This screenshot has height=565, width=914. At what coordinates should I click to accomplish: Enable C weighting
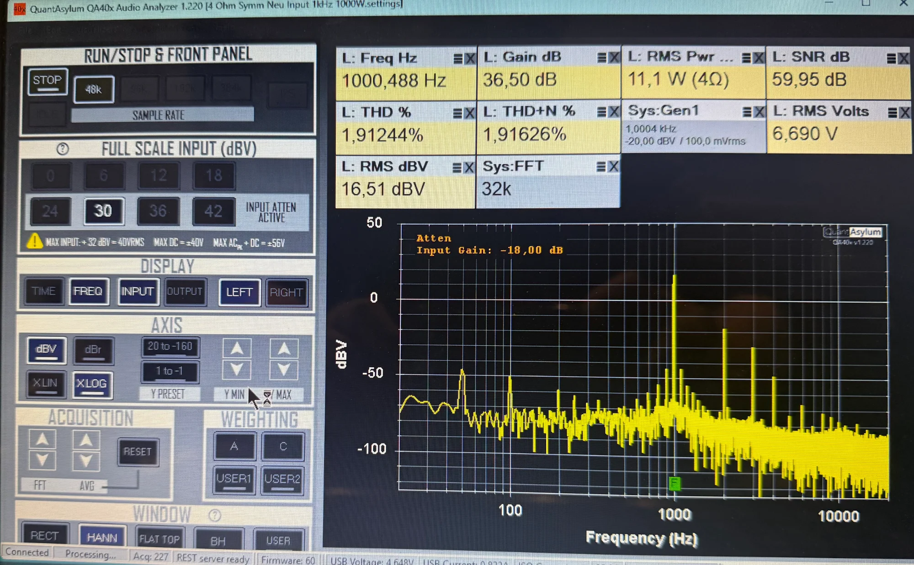[283, 446]
